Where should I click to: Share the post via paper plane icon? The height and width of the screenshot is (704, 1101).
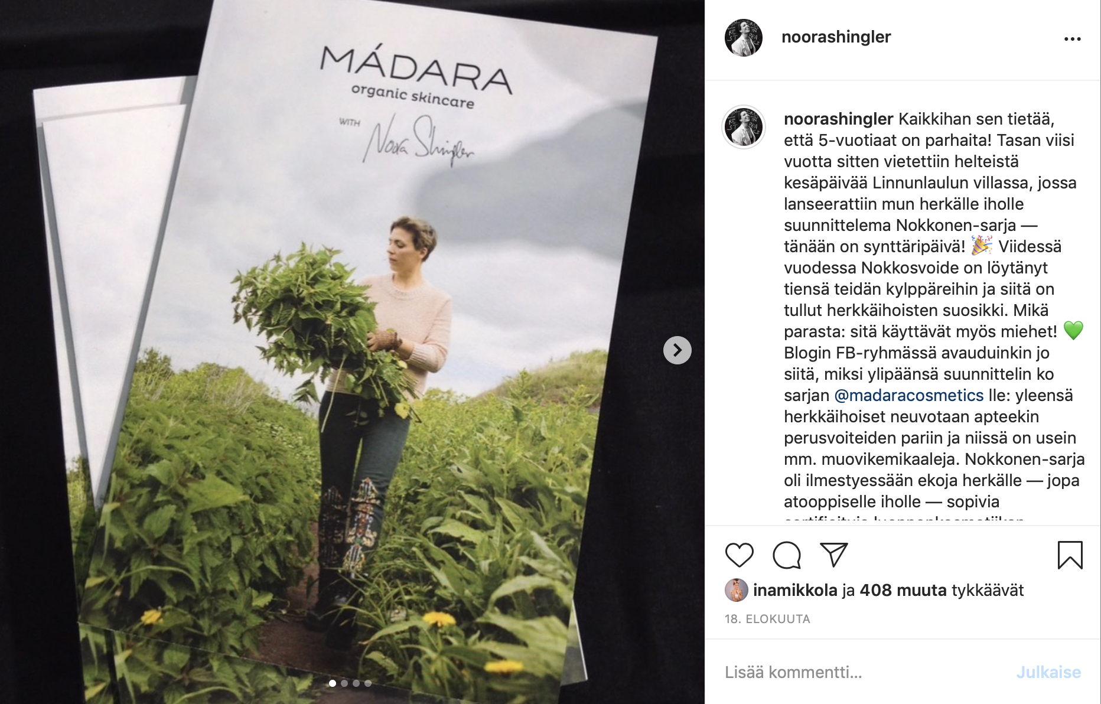point(834,555)
